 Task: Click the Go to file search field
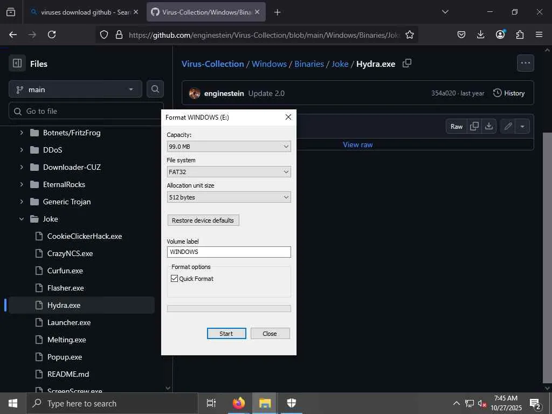[86, 111]
